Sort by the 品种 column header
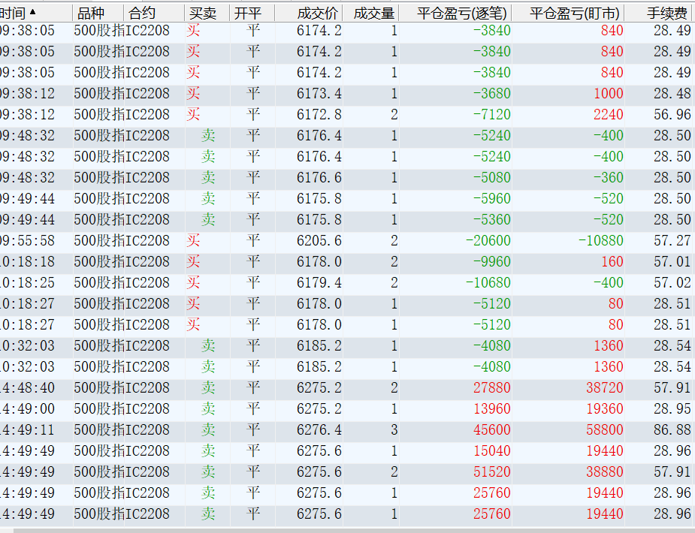 pos(91,13)
